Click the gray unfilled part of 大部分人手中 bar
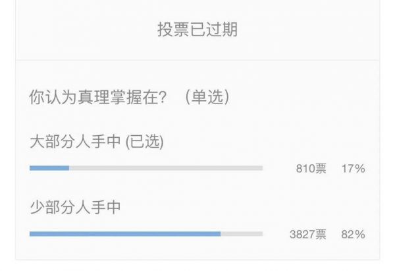 click(165, 168)
